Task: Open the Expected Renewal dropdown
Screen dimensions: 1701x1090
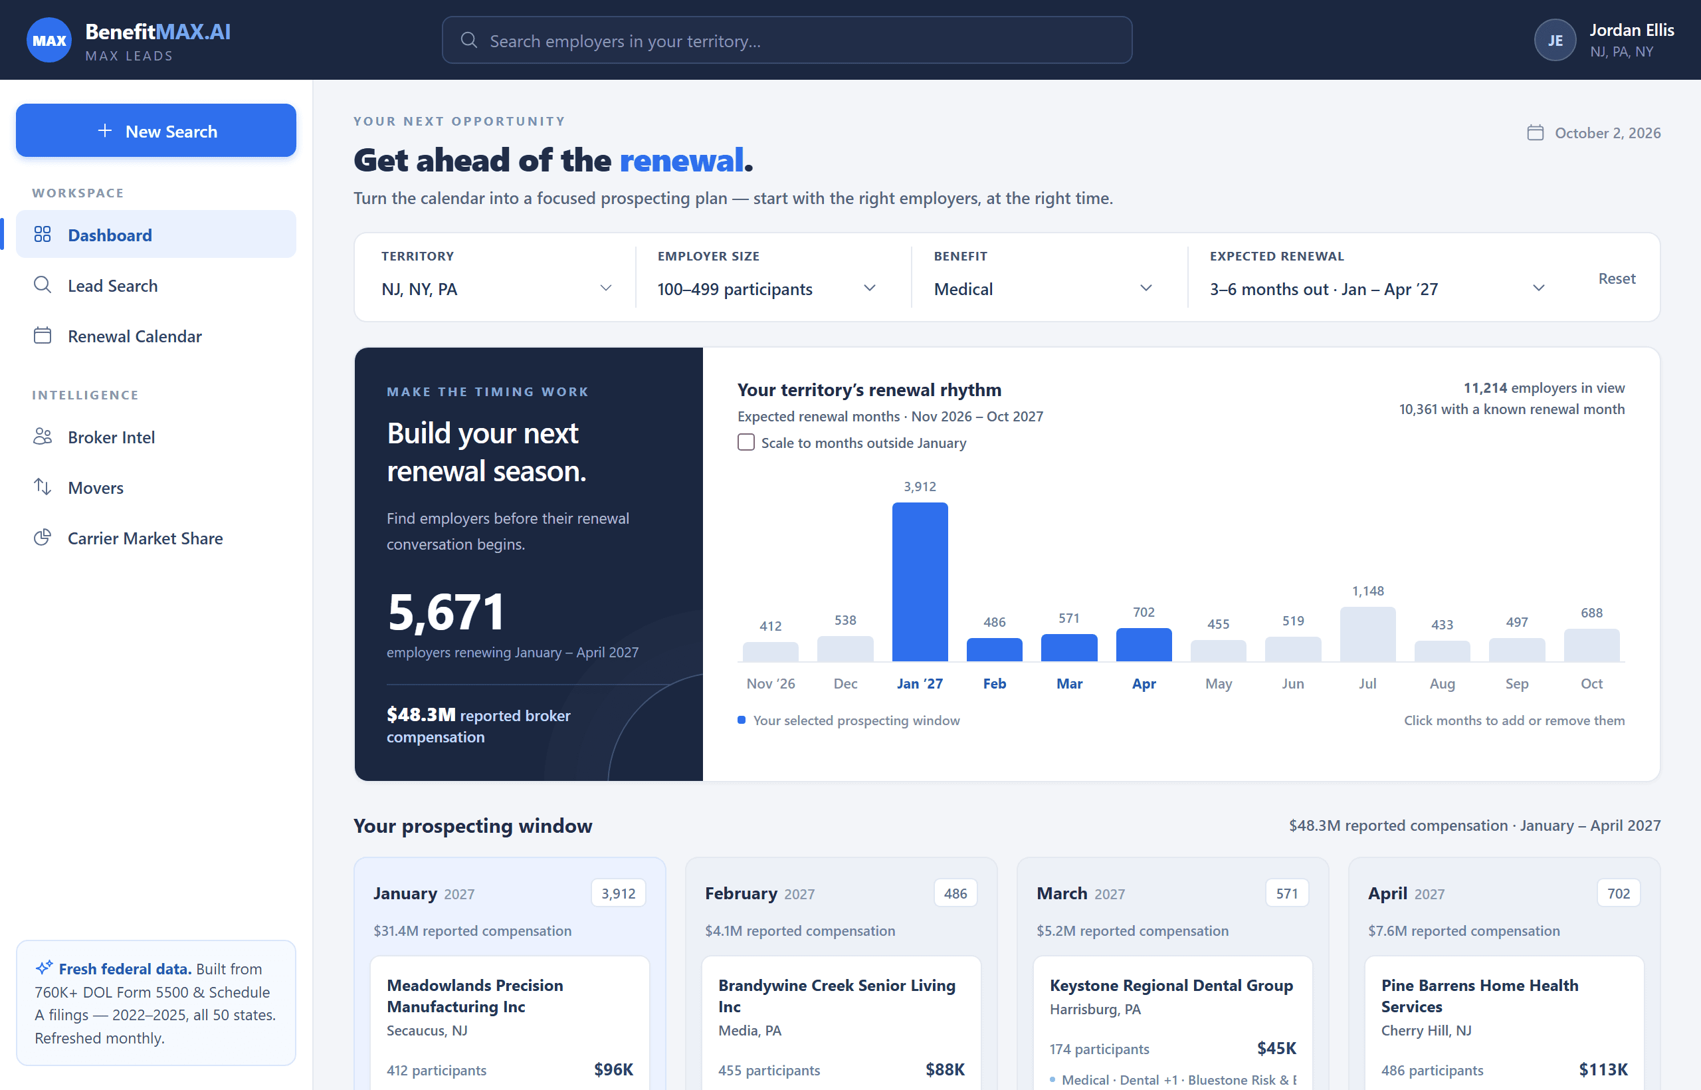Action: click(1377, 288)
